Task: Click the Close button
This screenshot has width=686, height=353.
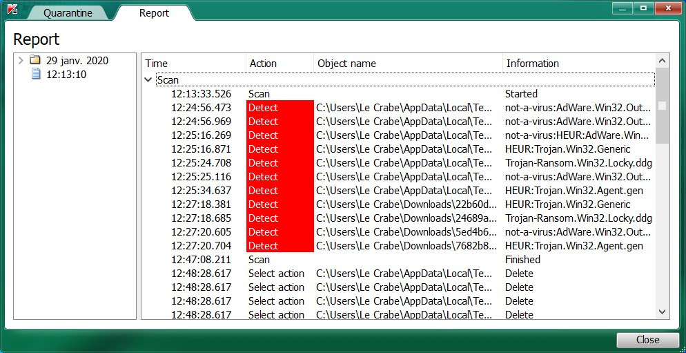Action: (647, 340)
